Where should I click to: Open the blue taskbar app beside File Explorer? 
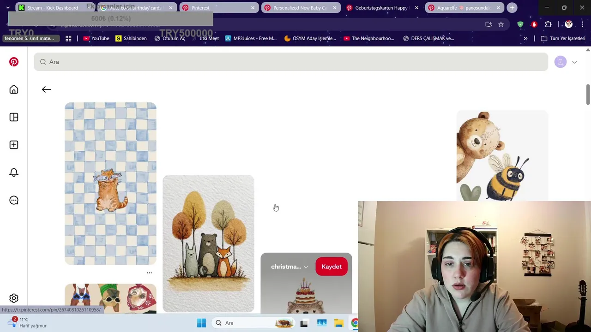[322, 323]
